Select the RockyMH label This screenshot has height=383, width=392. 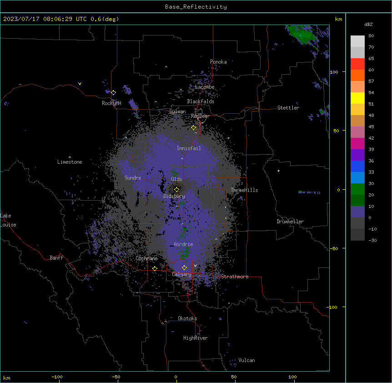tap(111, 103)
